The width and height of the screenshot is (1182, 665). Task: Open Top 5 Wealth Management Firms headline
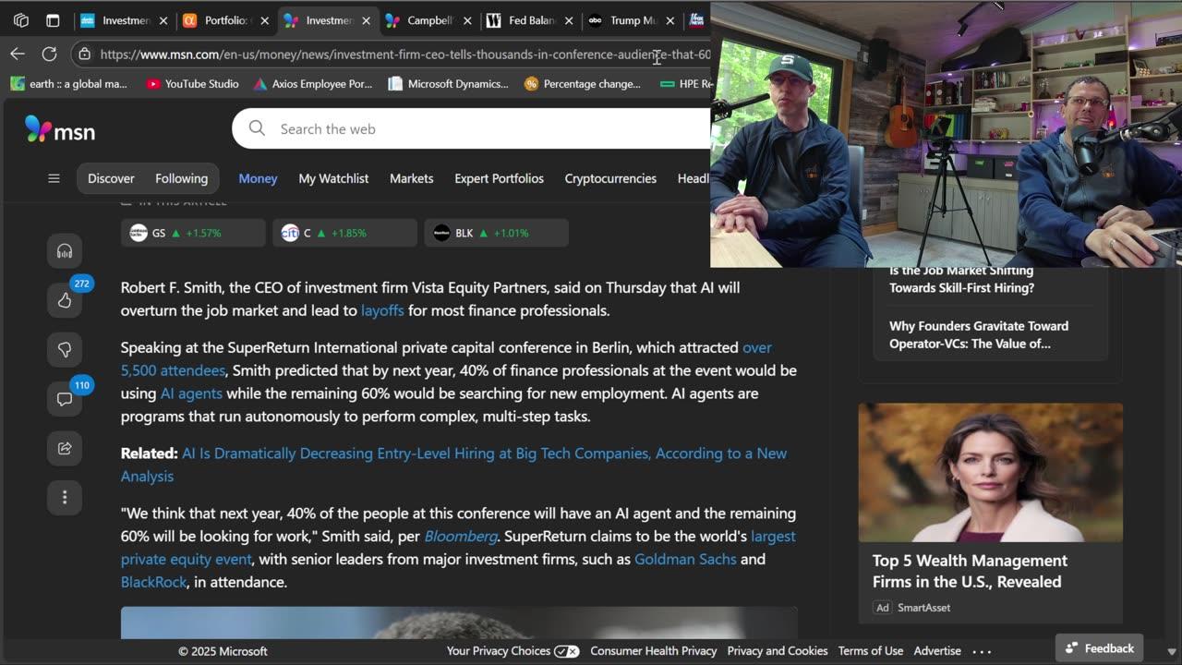coord(970,571)
